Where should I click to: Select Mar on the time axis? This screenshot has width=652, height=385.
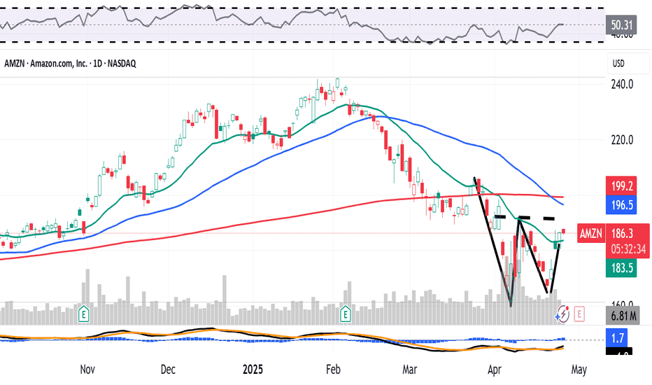coord(409,370)
